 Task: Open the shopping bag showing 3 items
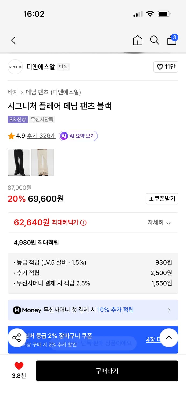tap(171, 41)
